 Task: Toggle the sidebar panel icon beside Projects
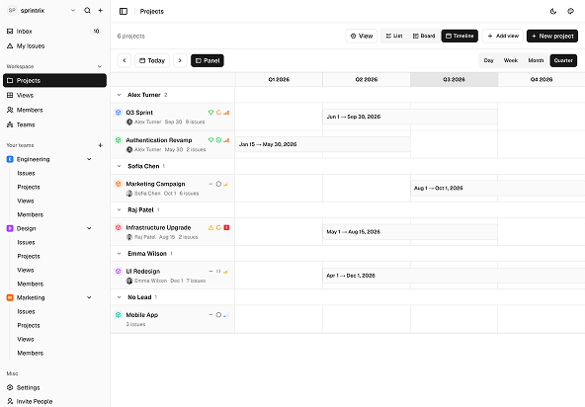pos(124,11)
